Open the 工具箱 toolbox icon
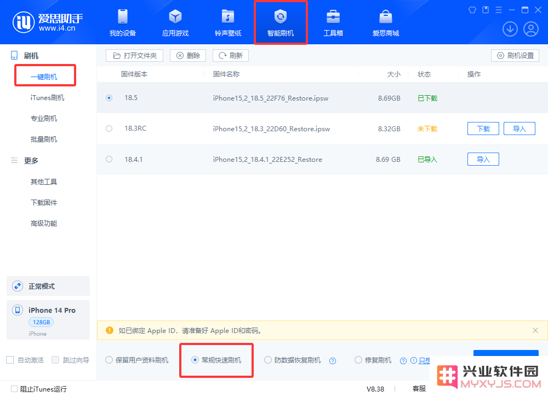The width and height of the screenshot is (548, 397). point(333,16)
